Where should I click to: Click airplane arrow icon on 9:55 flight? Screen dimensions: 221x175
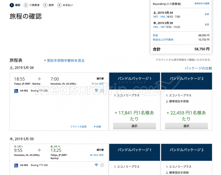pos(39,150)
